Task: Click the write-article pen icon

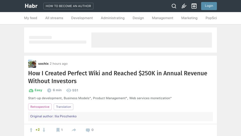Action: [x=184, y=6]
